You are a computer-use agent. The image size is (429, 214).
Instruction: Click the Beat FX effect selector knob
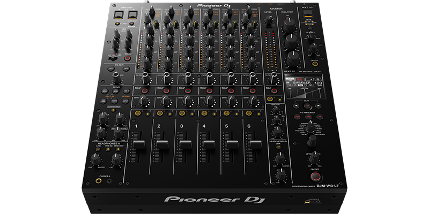tap(310, 127)
